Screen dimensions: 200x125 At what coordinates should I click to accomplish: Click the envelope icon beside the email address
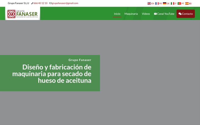pos(50,3)
